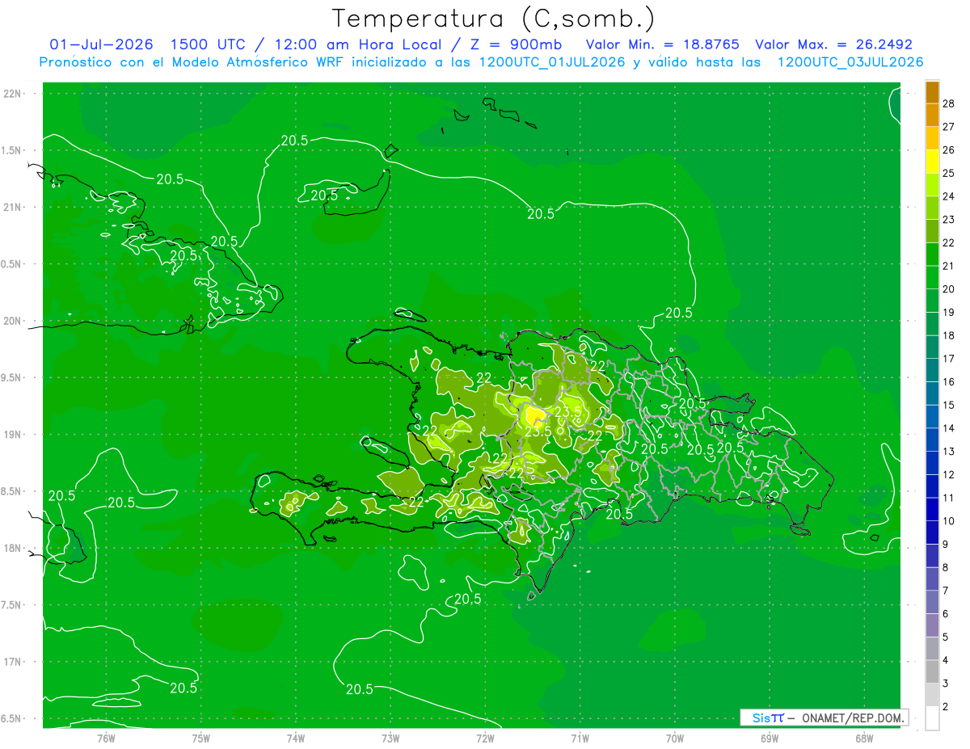Click the "71W" longitude axis label
970x749 pixels.
tap(580, 738)
